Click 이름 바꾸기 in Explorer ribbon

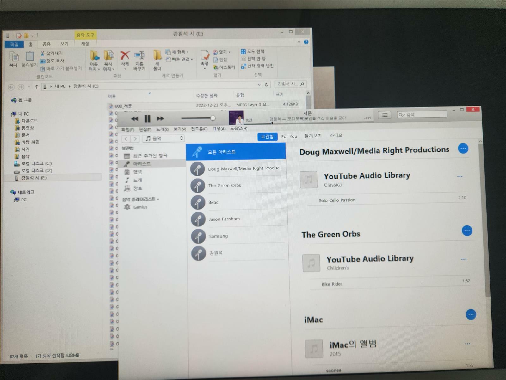[x=139, y=61]
